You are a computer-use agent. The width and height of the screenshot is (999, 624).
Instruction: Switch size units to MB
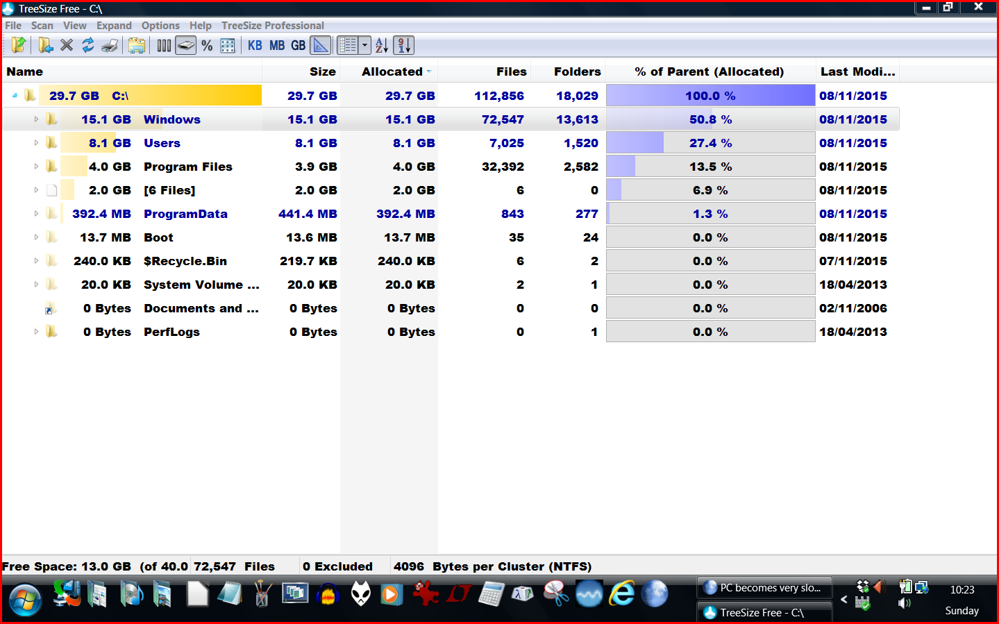[277, 45]
